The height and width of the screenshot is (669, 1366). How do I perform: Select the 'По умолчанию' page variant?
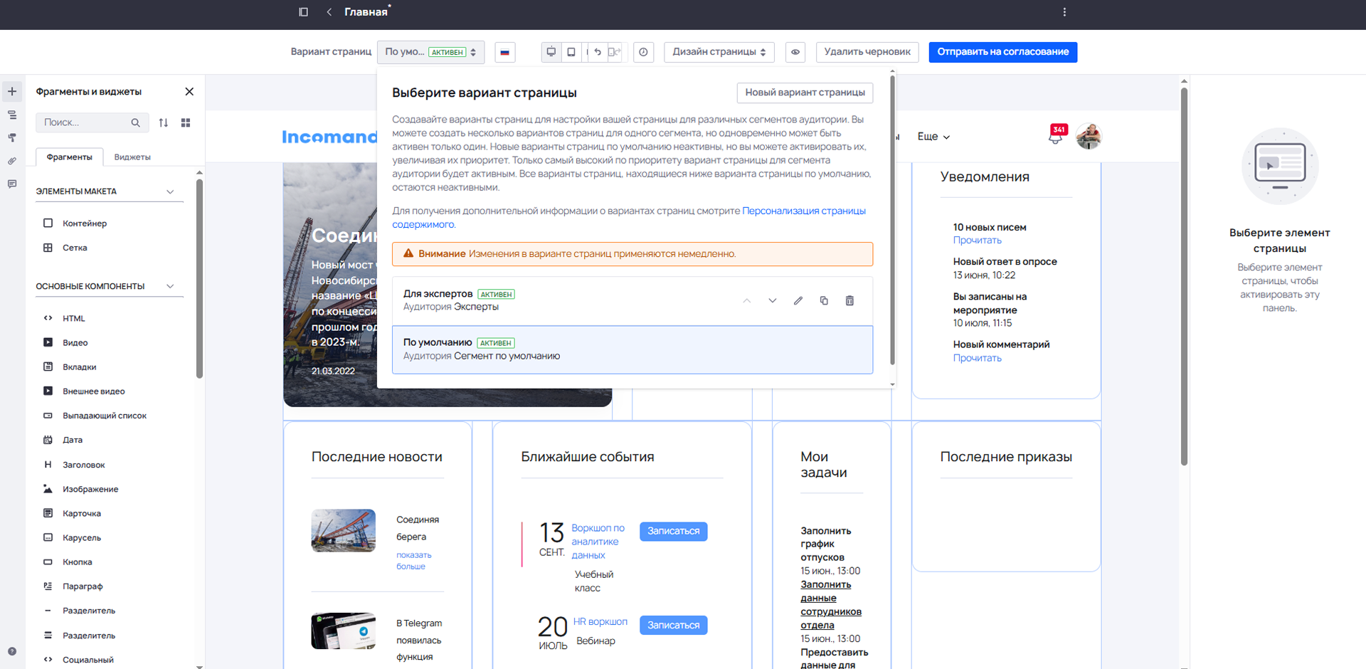(632, 349)
